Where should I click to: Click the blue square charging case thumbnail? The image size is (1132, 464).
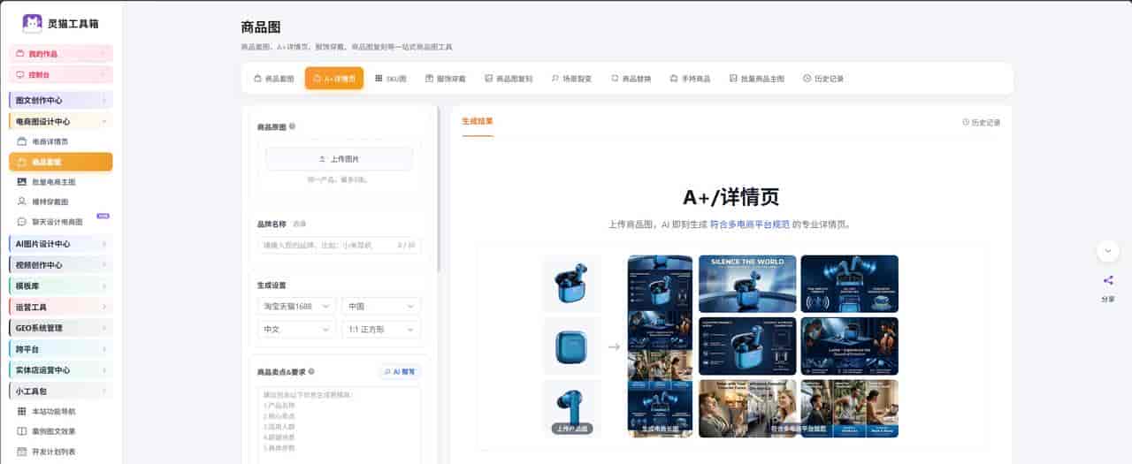point(572,346)
